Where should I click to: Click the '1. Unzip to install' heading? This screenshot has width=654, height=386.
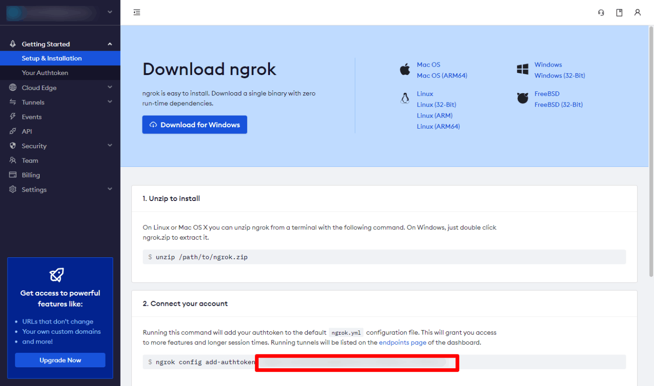171,199
